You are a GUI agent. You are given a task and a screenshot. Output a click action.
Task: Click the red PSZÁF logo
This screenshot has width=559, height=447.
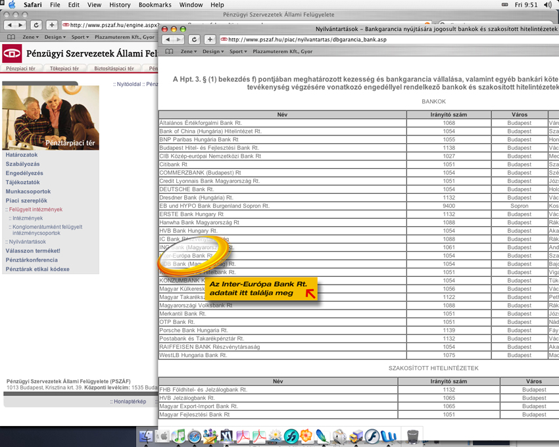click(x=12, y=53)
